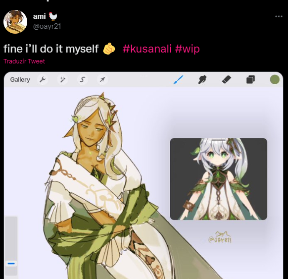Click the Traduzir Tweet link
The image size is (288, 279).
coord(24,61)
